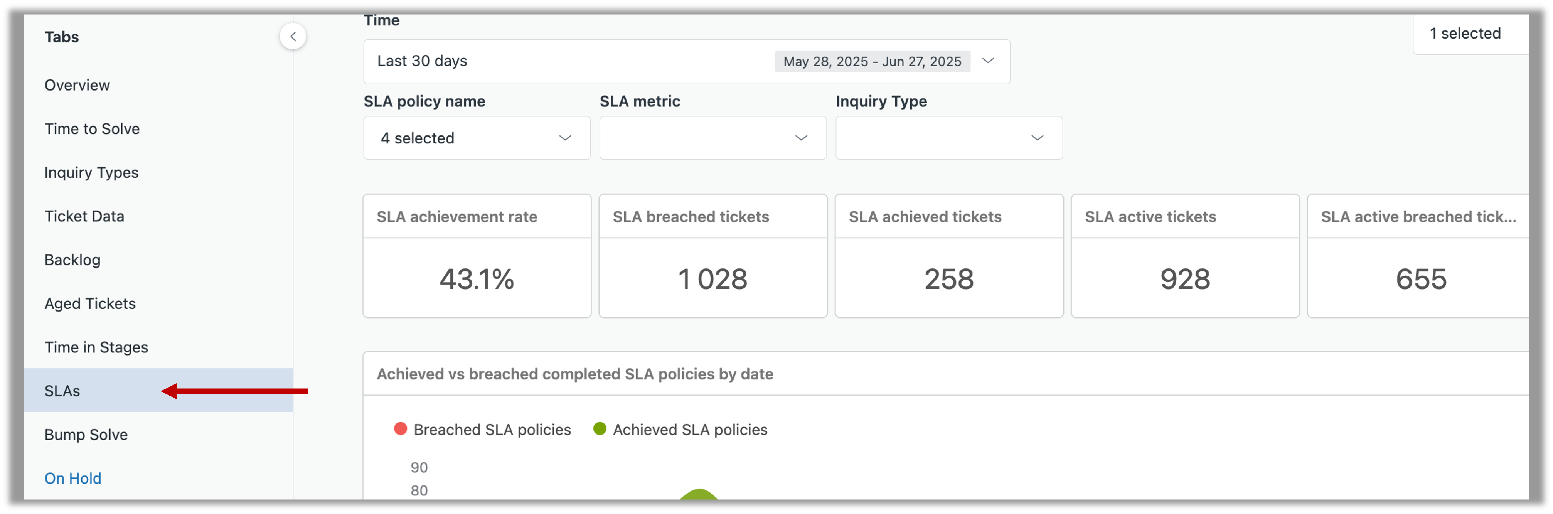Click the On Hold link
This screenshot has width=1553, height=514.
click(x=73, y=479)
